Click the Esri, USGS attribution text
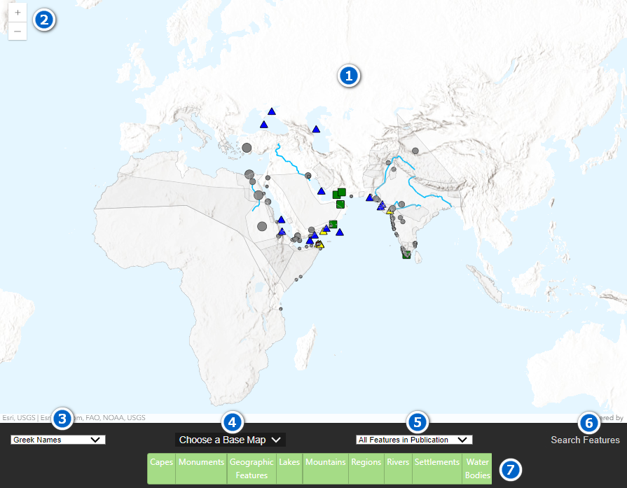Viewport: 627px width, 488px height. point(18,417)
